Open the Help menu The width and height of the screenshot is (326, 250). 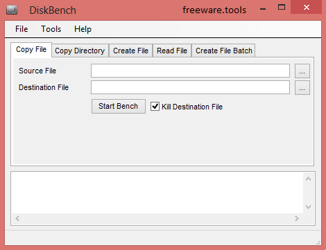click(83, 29)
